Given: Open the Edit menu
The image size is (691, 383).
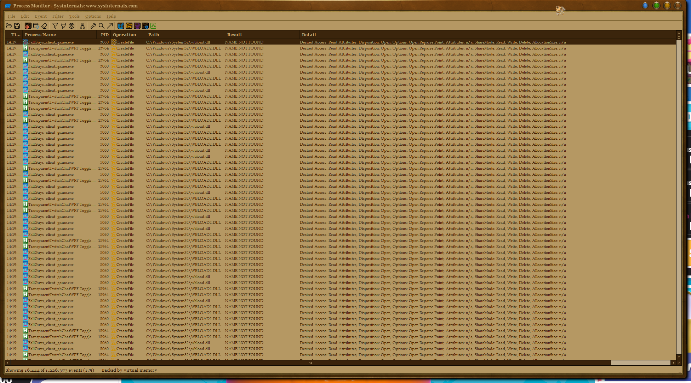Looking at the screenshot, I should (25, 16).
